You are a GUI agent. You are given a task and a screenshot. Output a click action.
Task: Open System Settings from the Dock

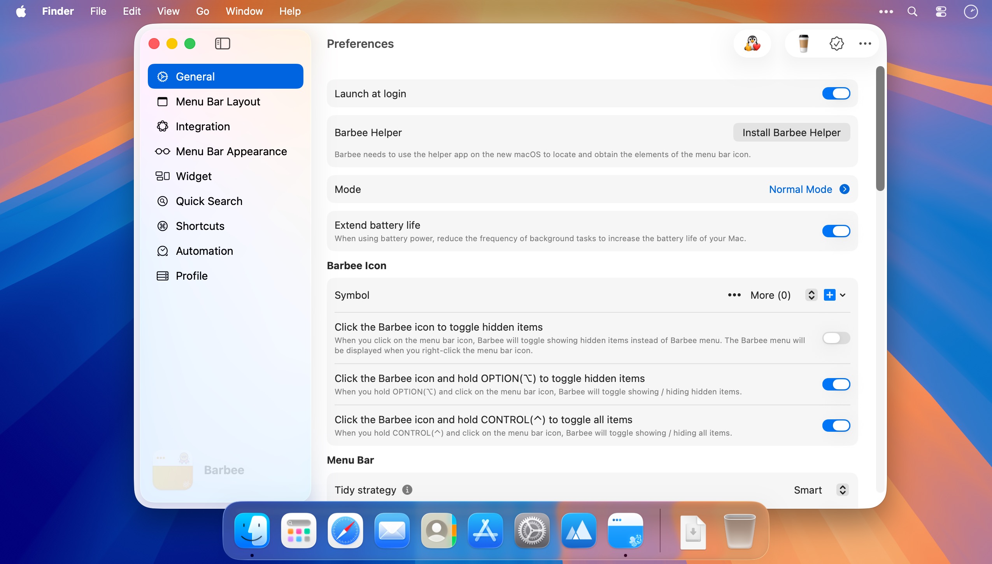[532, 531]
